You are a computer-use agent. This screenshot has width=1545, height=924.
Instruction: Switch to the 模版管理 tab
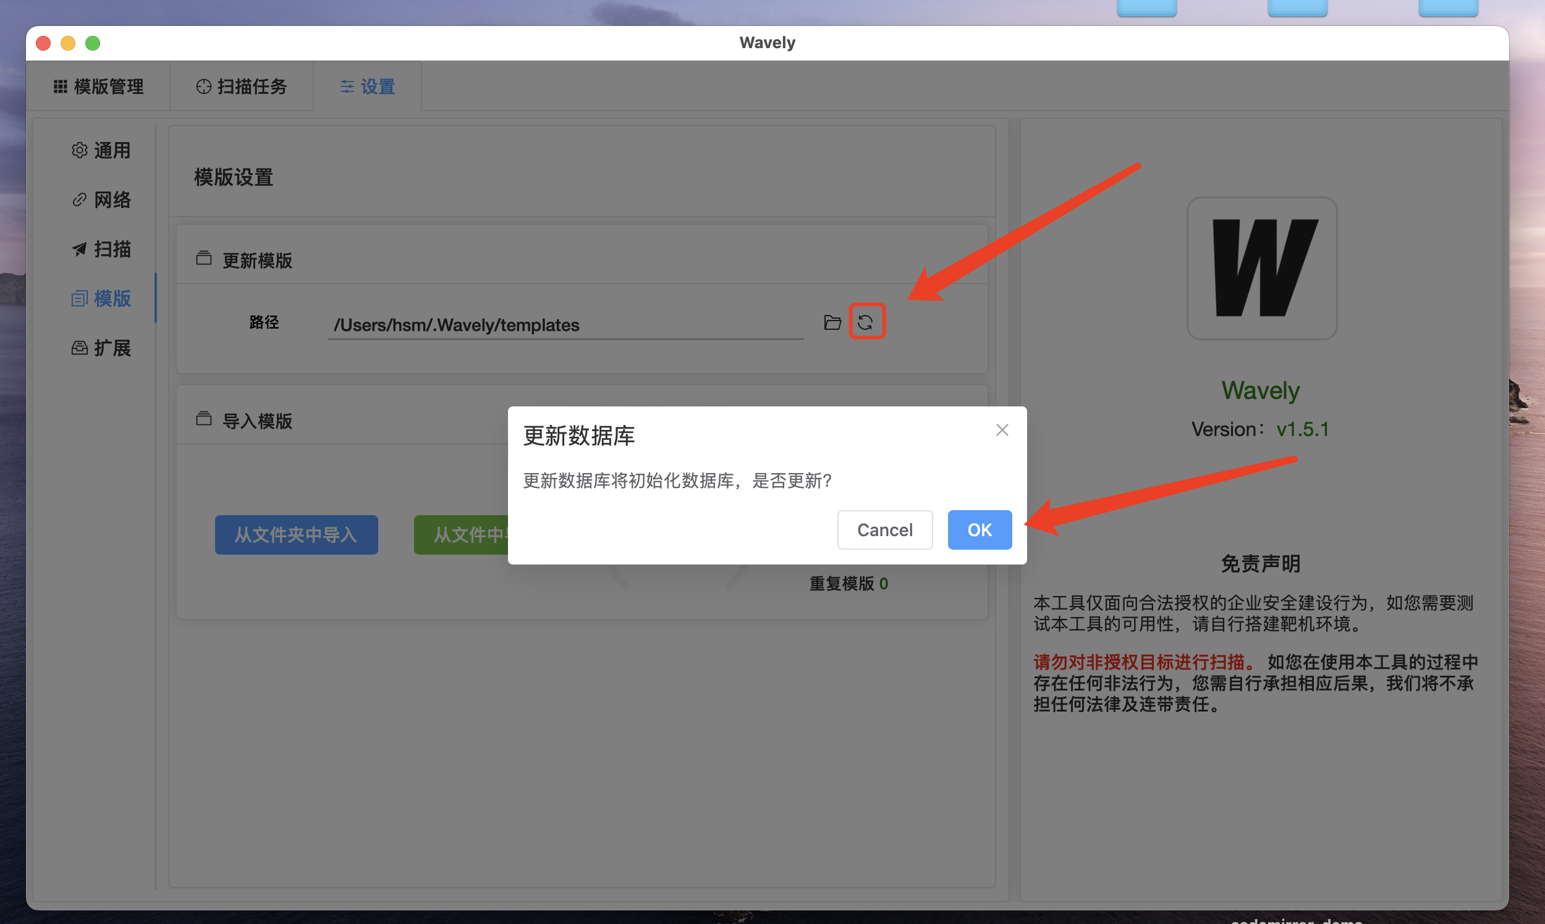pyautogui.click(x=107, y=86)
